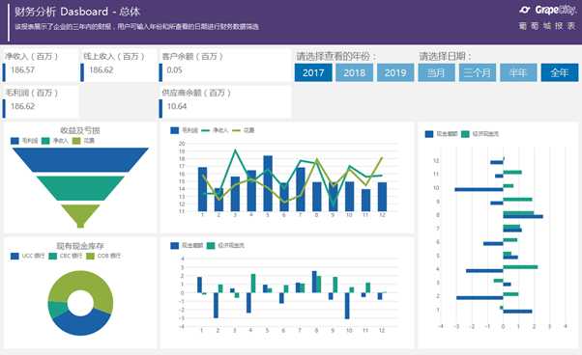Choose the 三个月 date range button
Viewport: 582px width, 355px height.
coord(478,72)
